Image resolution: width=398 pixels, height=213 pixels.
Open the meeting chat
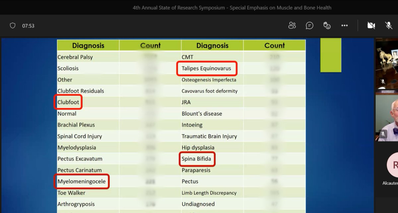coord(309,25)
